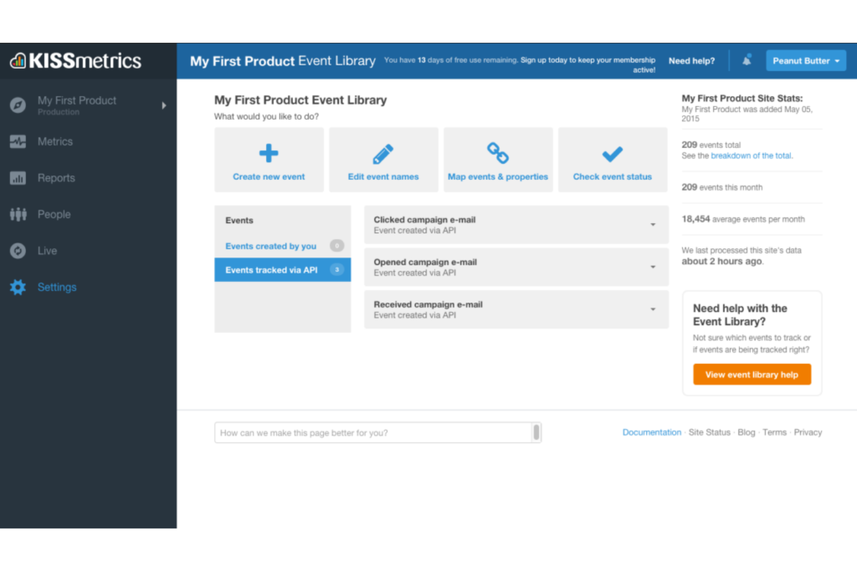Click the Production label under My First Product
This screenshot has width=857, height=571.
click(x=58, y=112)
